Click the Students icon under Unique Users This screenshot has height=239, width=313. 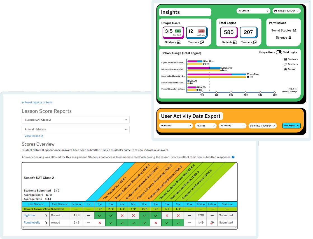click(178, 42)
